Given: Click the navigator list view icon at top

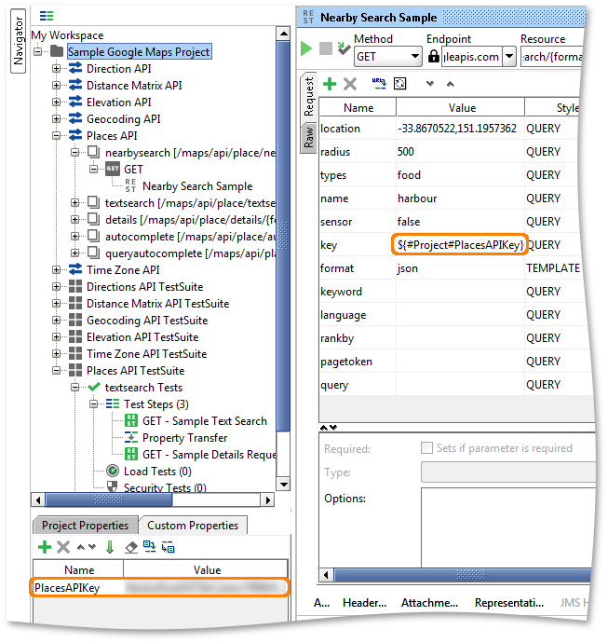Looking at the screenshot, I should coord(47,16).
